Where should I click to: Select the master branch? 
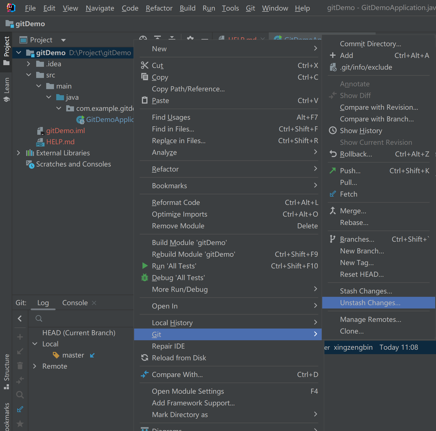tap(73, 355)
